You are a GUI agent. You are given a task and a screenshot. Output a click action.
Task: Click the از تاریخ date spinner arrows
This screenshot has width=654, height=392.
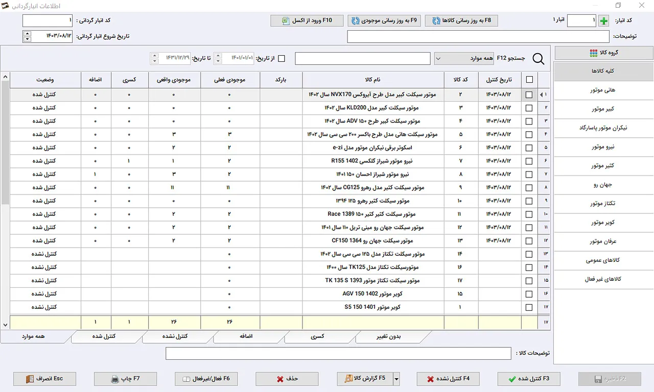click(218, 59)
